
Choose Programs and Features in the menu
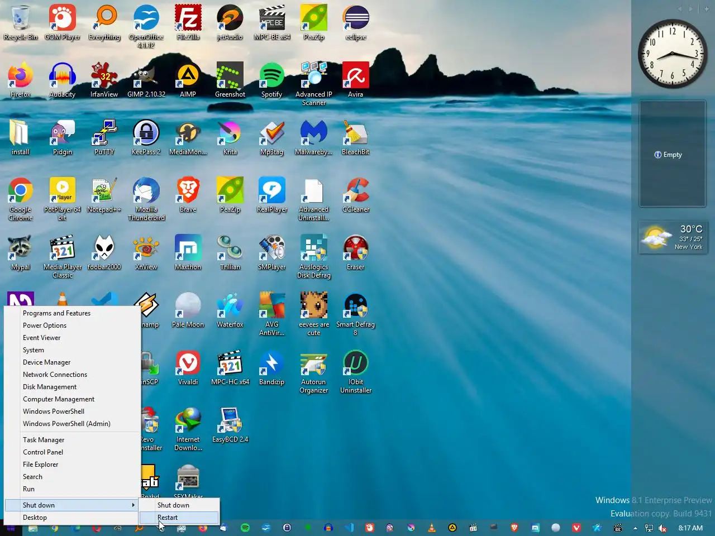[73, 313]
